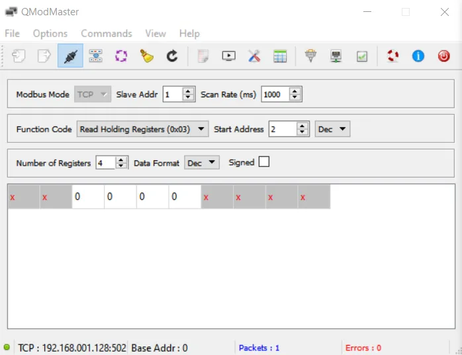Click the red power Exit icon

pos(443,56)
